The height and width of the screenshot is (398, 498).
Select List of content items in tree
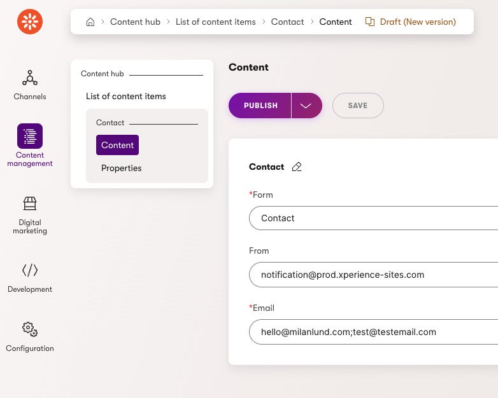pyautogui.click(x=126, y=97)
